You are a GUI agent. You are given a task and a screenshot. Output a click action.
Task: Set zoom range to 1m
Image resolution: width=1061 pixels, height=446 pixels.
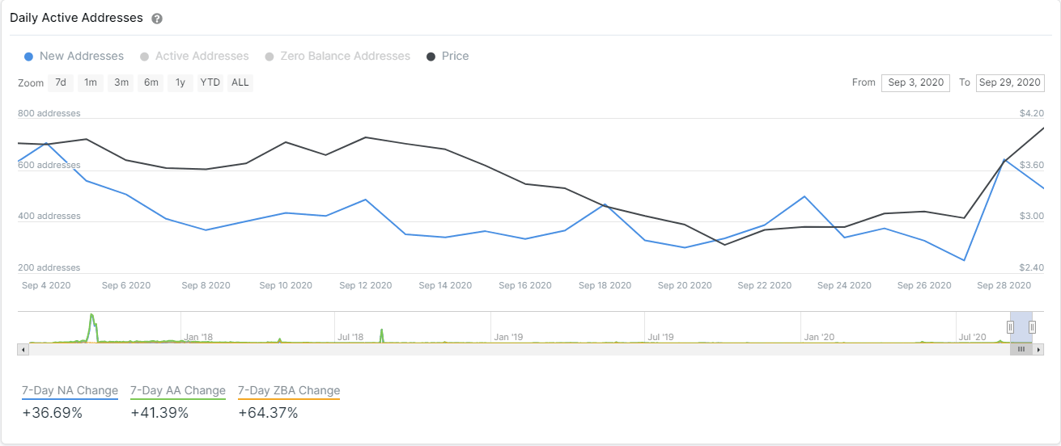click(x=91, y=82)
